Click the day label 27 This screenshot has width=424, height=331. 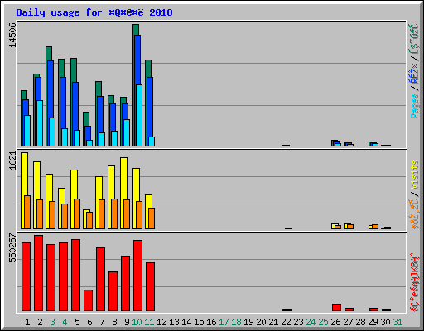coord(348,322)
